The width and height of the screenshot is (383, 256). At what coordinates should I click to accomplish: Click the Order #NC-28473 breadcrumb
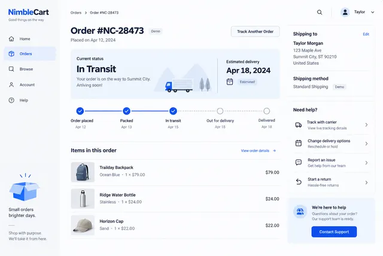point(104,13)
